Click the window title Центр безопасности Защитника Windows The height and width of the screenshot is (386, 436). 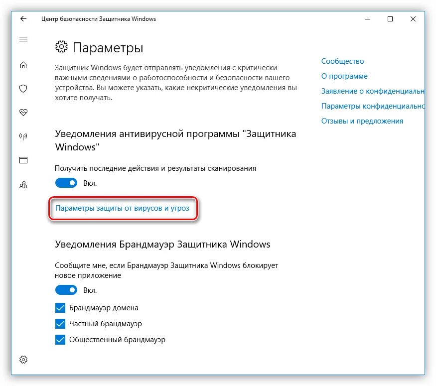click(99, 19)
